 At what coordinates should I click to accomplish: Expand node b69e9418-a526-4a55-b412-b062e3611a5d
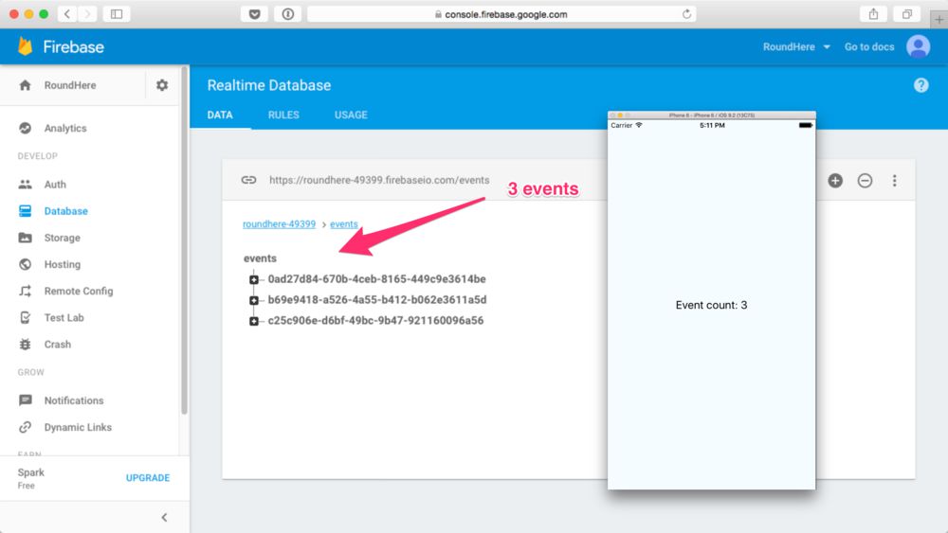(x=254, y=300)
